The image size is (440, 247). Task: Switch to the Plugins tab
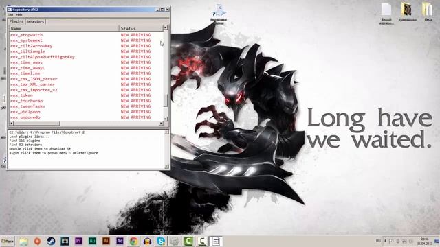(16, 21)
